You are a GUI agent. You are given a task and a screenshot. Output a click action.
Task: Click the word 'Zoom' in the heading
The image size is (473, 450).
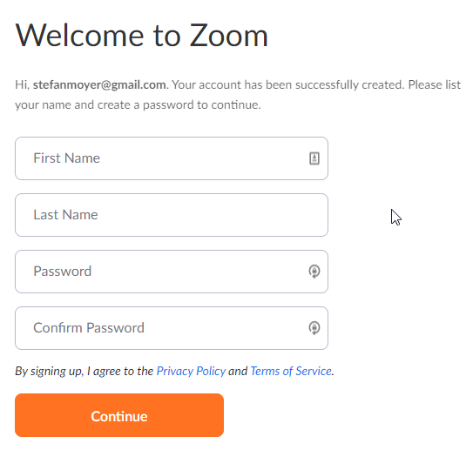pos(229,36)
